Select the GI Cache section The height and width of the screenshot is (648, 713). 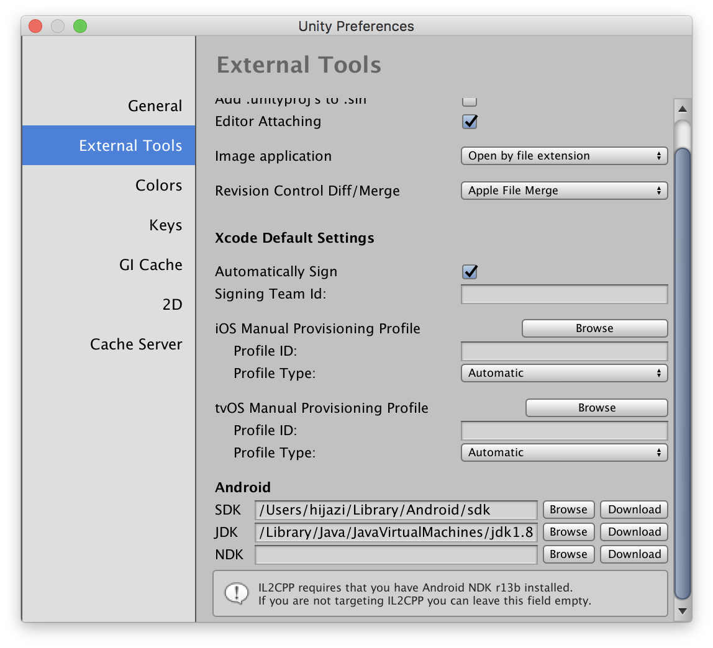150,265
